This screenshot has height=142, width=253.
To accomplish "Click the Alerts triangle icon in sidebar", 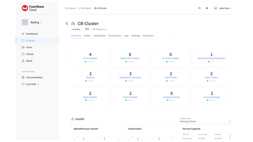I will point(23,61).
